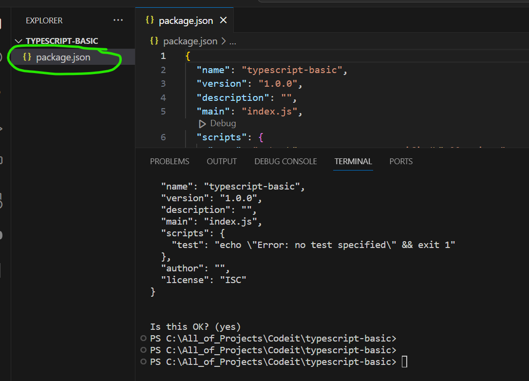Click the opening brace on editor line 1

tap(188, 56)
